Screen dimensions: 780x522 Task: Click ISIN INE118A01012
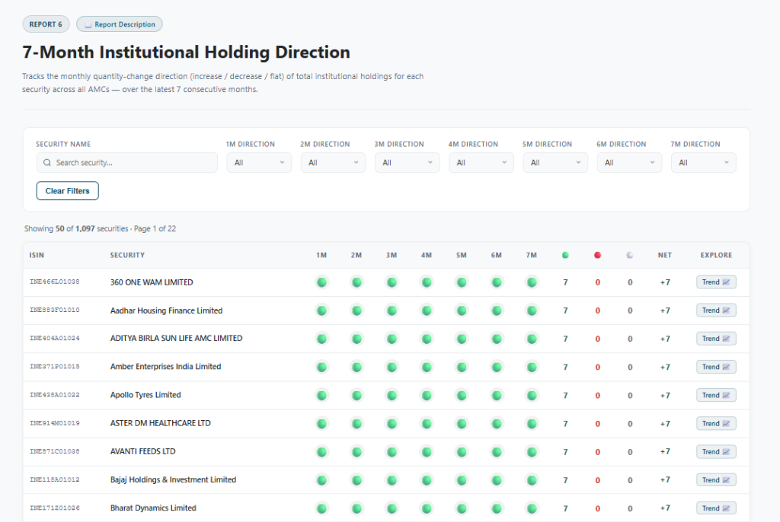[55, 480]
